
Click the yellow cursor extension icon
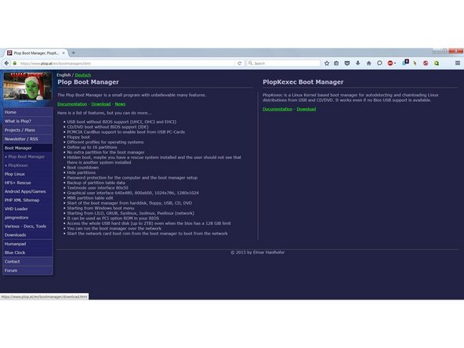415,63
